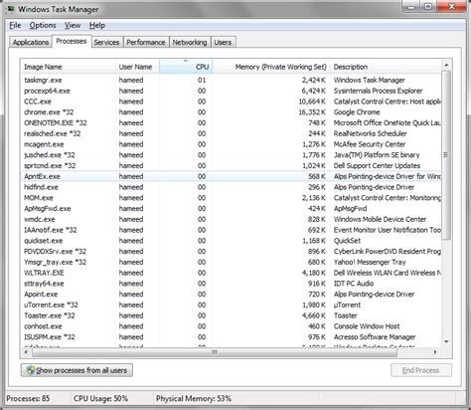Sort by the User Name column header
This screenshot has height=410, width=471.
137,67
